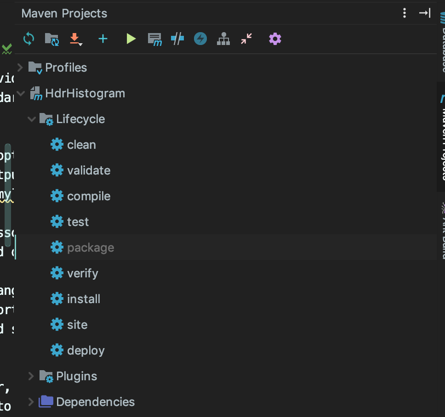Image resolution: width=445 pixels, height=417 pixels.
Task: Click the Dependencies label
Action: (95, 402)
